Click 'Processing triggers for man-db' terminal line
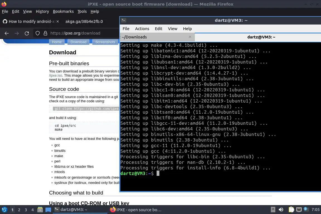 pyautogui.click(x=183, y=162)
